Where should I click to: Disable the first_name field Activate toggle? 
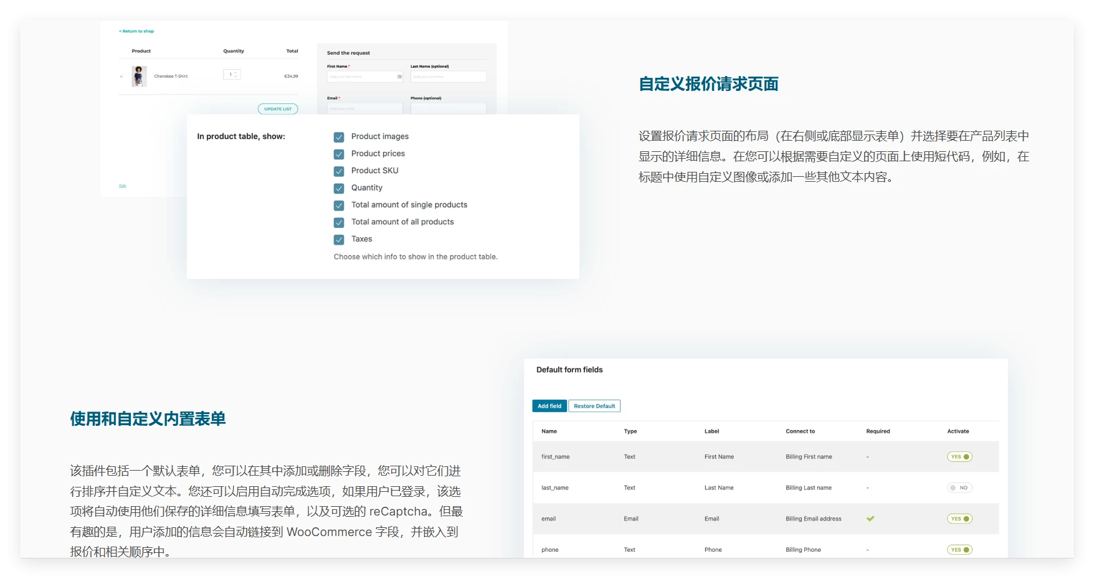pyautogui.click(x=959, y=457)
